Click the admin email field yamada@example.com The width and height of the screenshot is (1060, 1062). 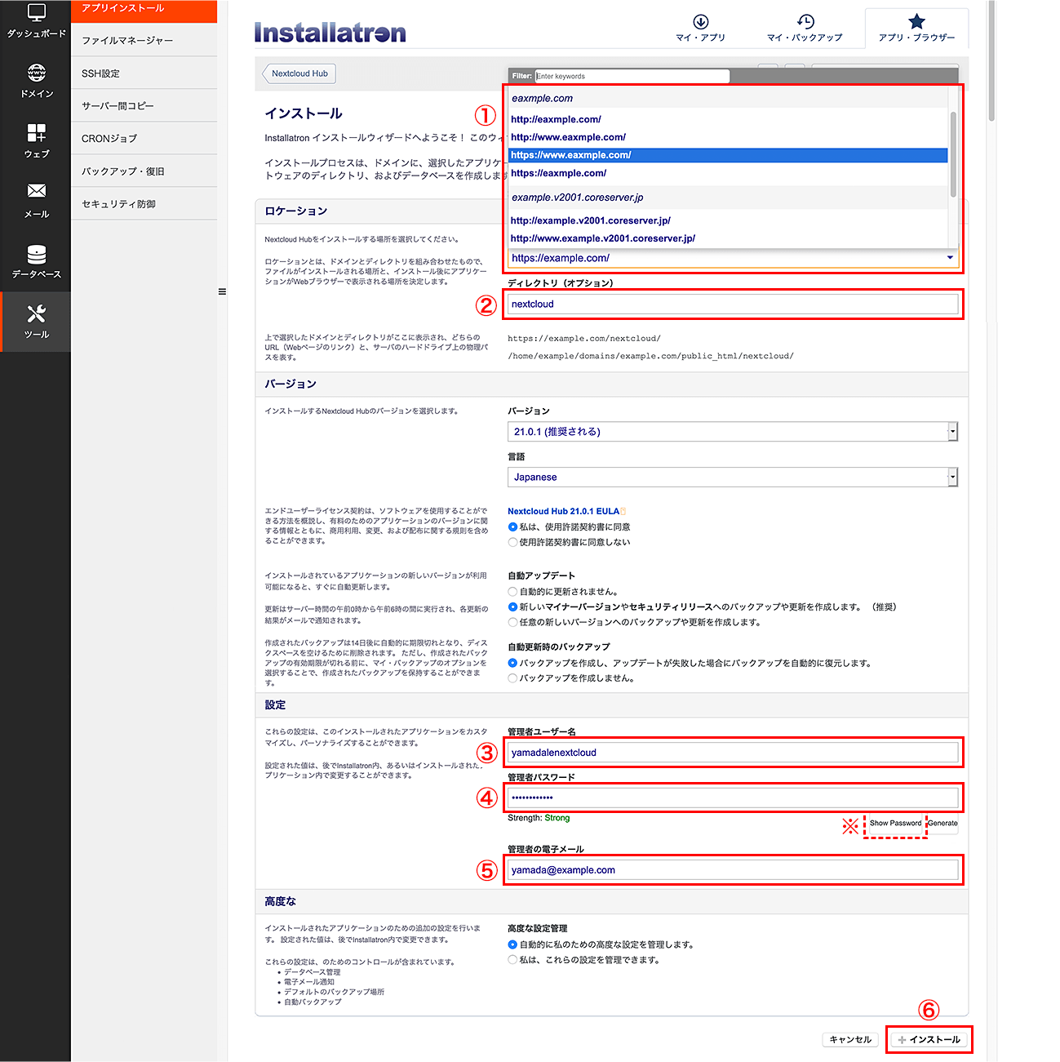(733, 870)
